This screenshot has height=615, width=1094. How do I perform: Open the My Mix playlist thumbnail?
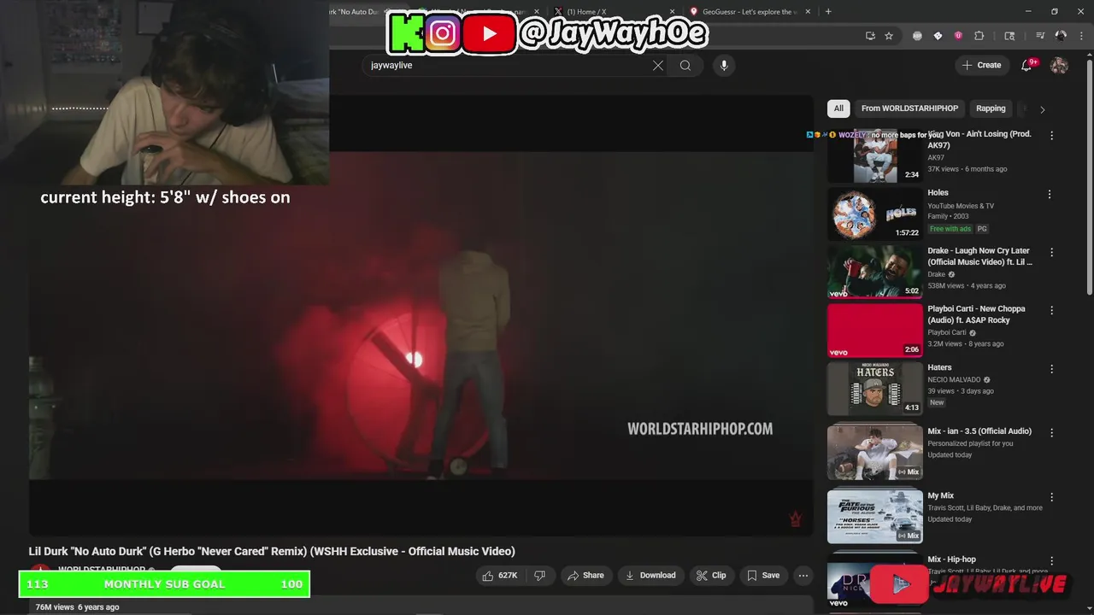[x=875, y=516]
